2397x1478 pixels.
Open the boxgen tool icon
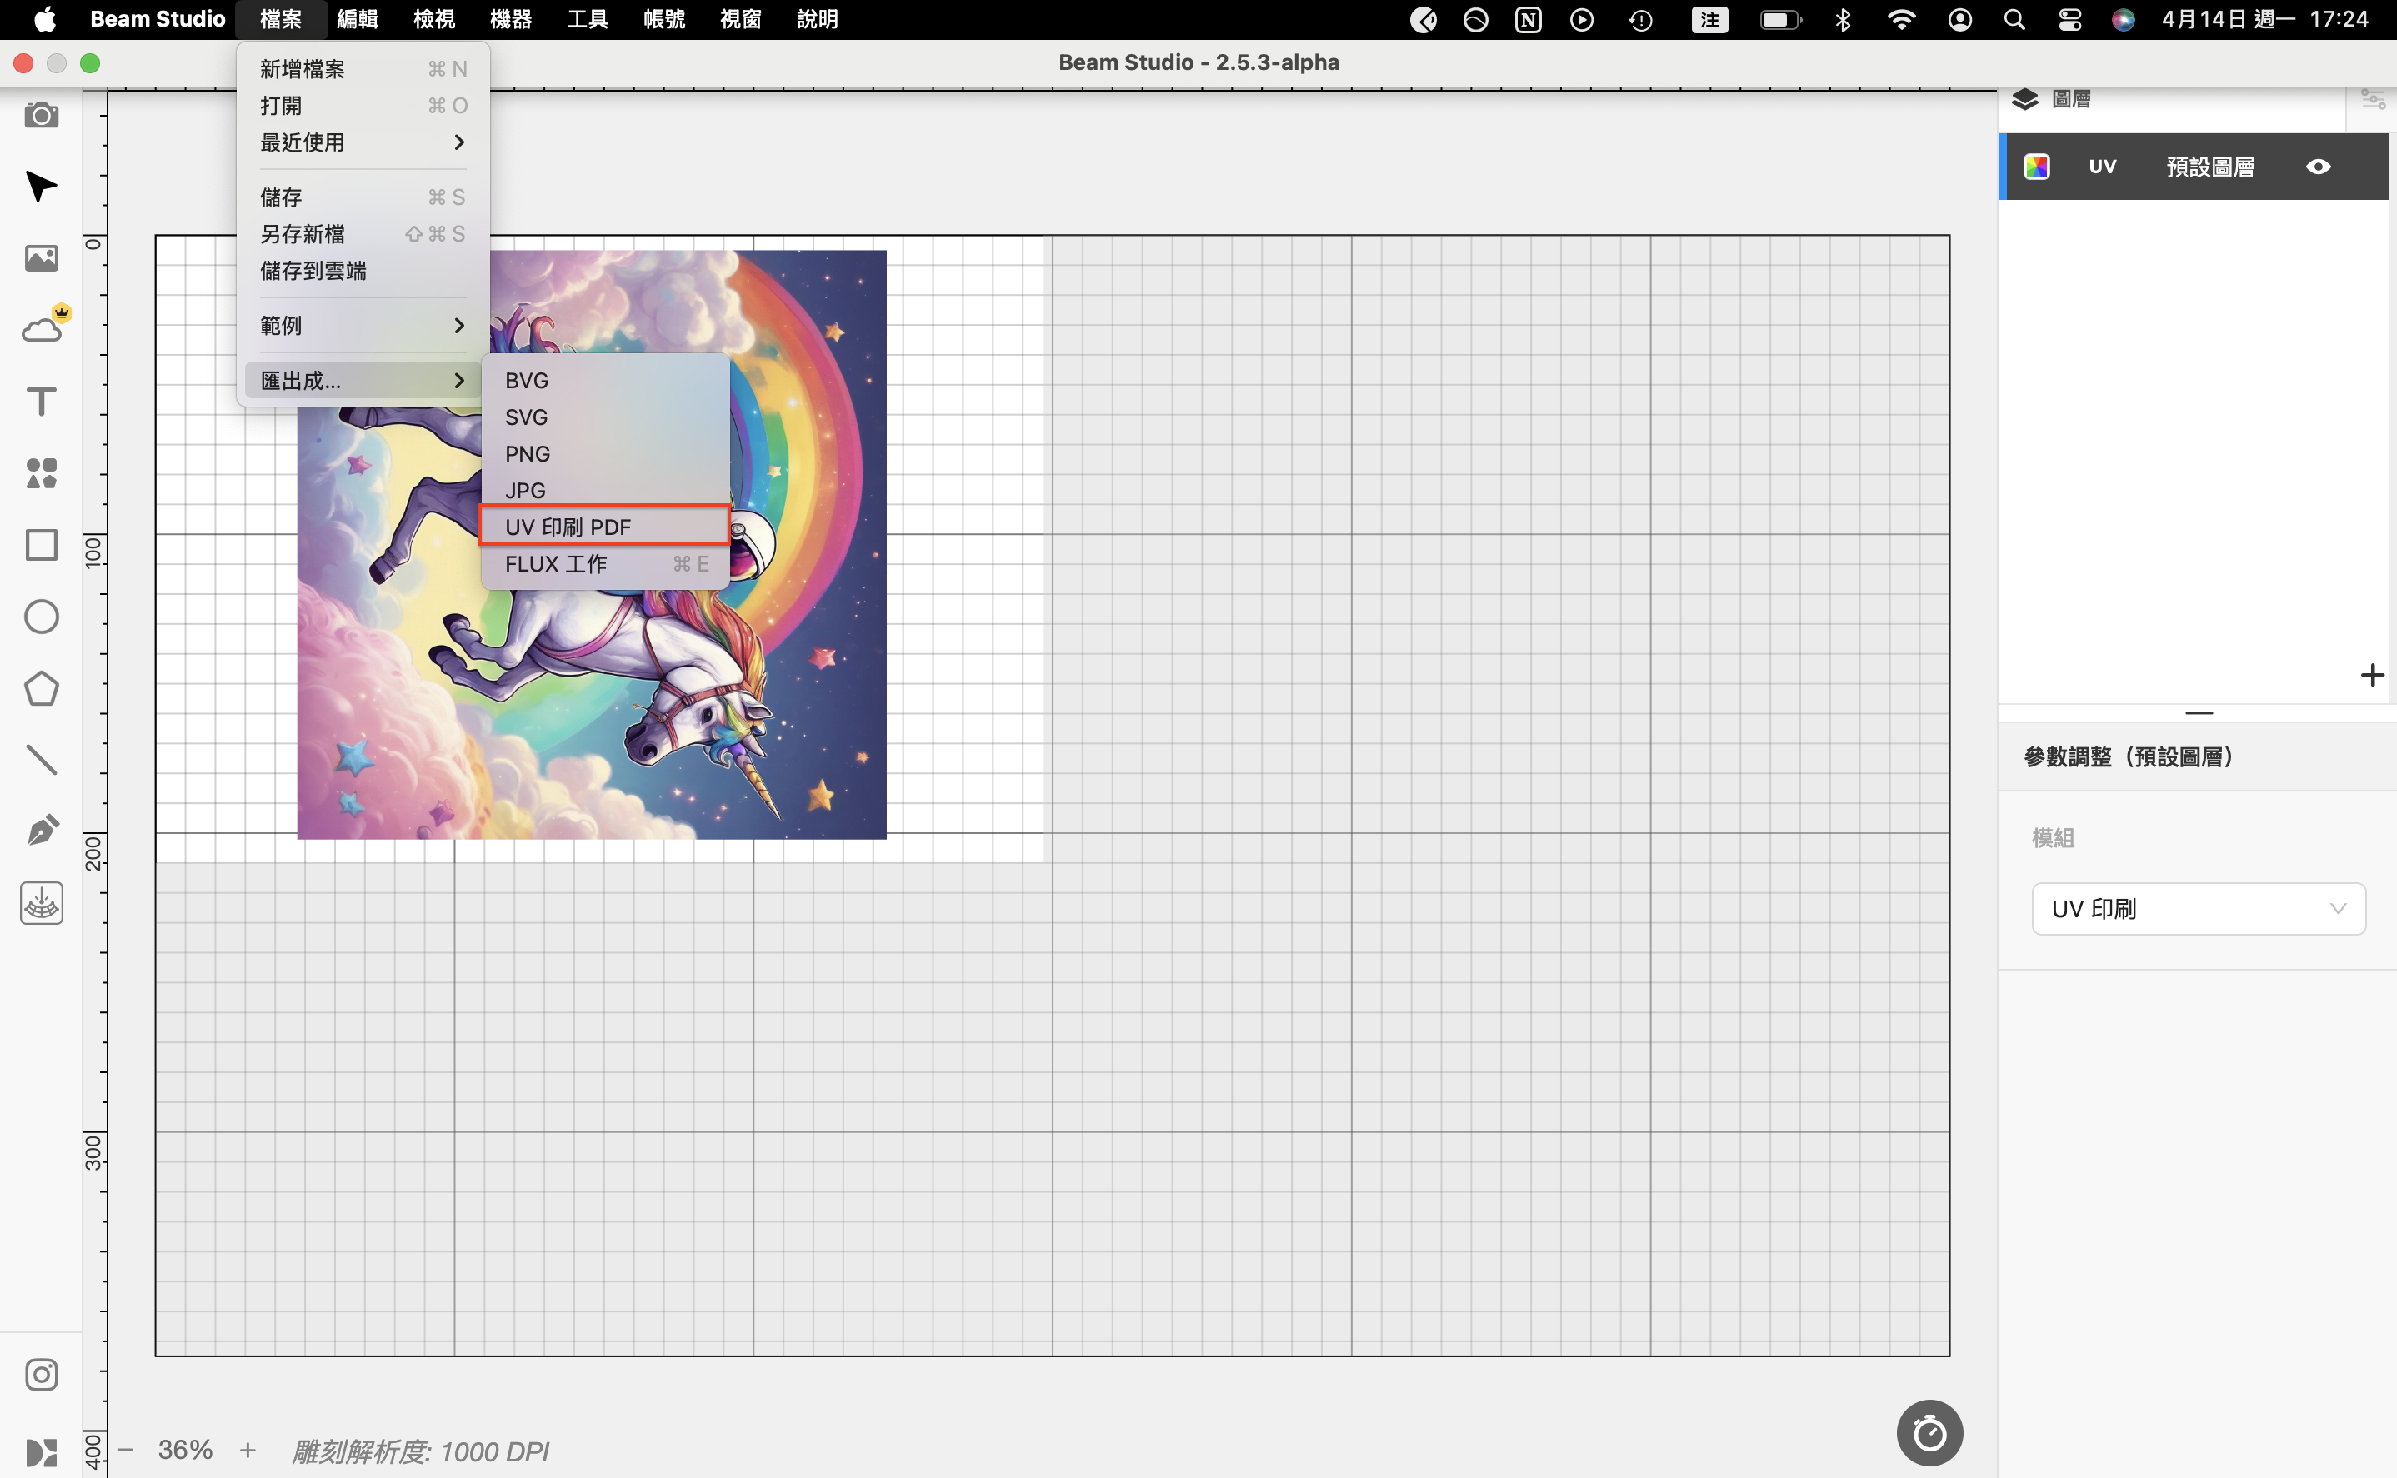[41, 903]
